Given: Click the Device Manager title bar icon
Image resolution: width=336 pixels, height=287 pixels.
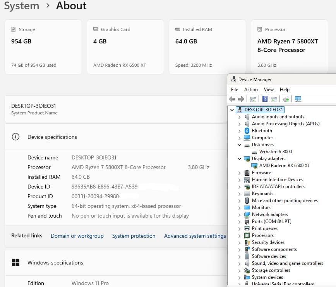Looking at the screenshot, I should [x=233, y=79].
